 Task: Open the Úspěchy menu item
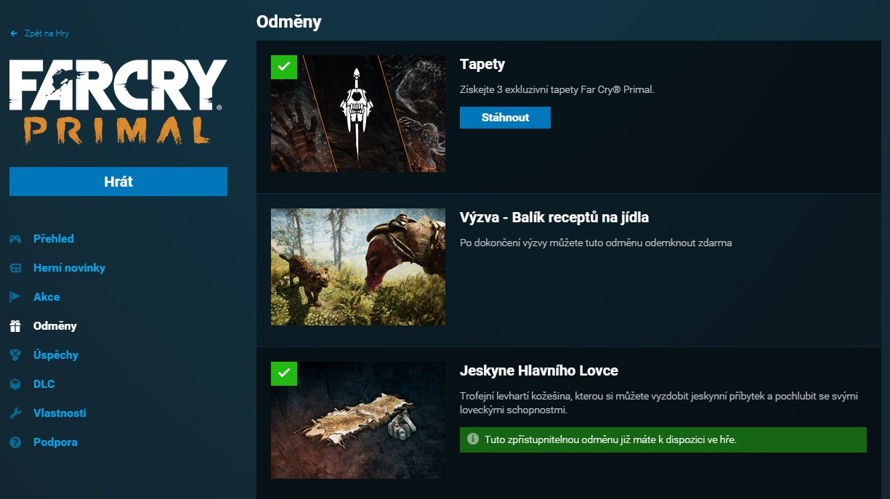point(55,355)
